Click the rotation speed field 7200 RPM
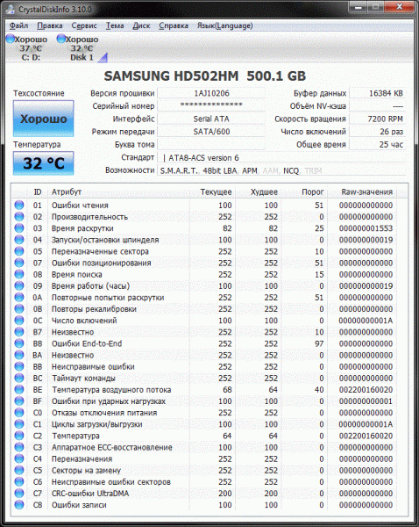Image resolution: width=419 pixels, height=527 pixels. tap(378, 119)
